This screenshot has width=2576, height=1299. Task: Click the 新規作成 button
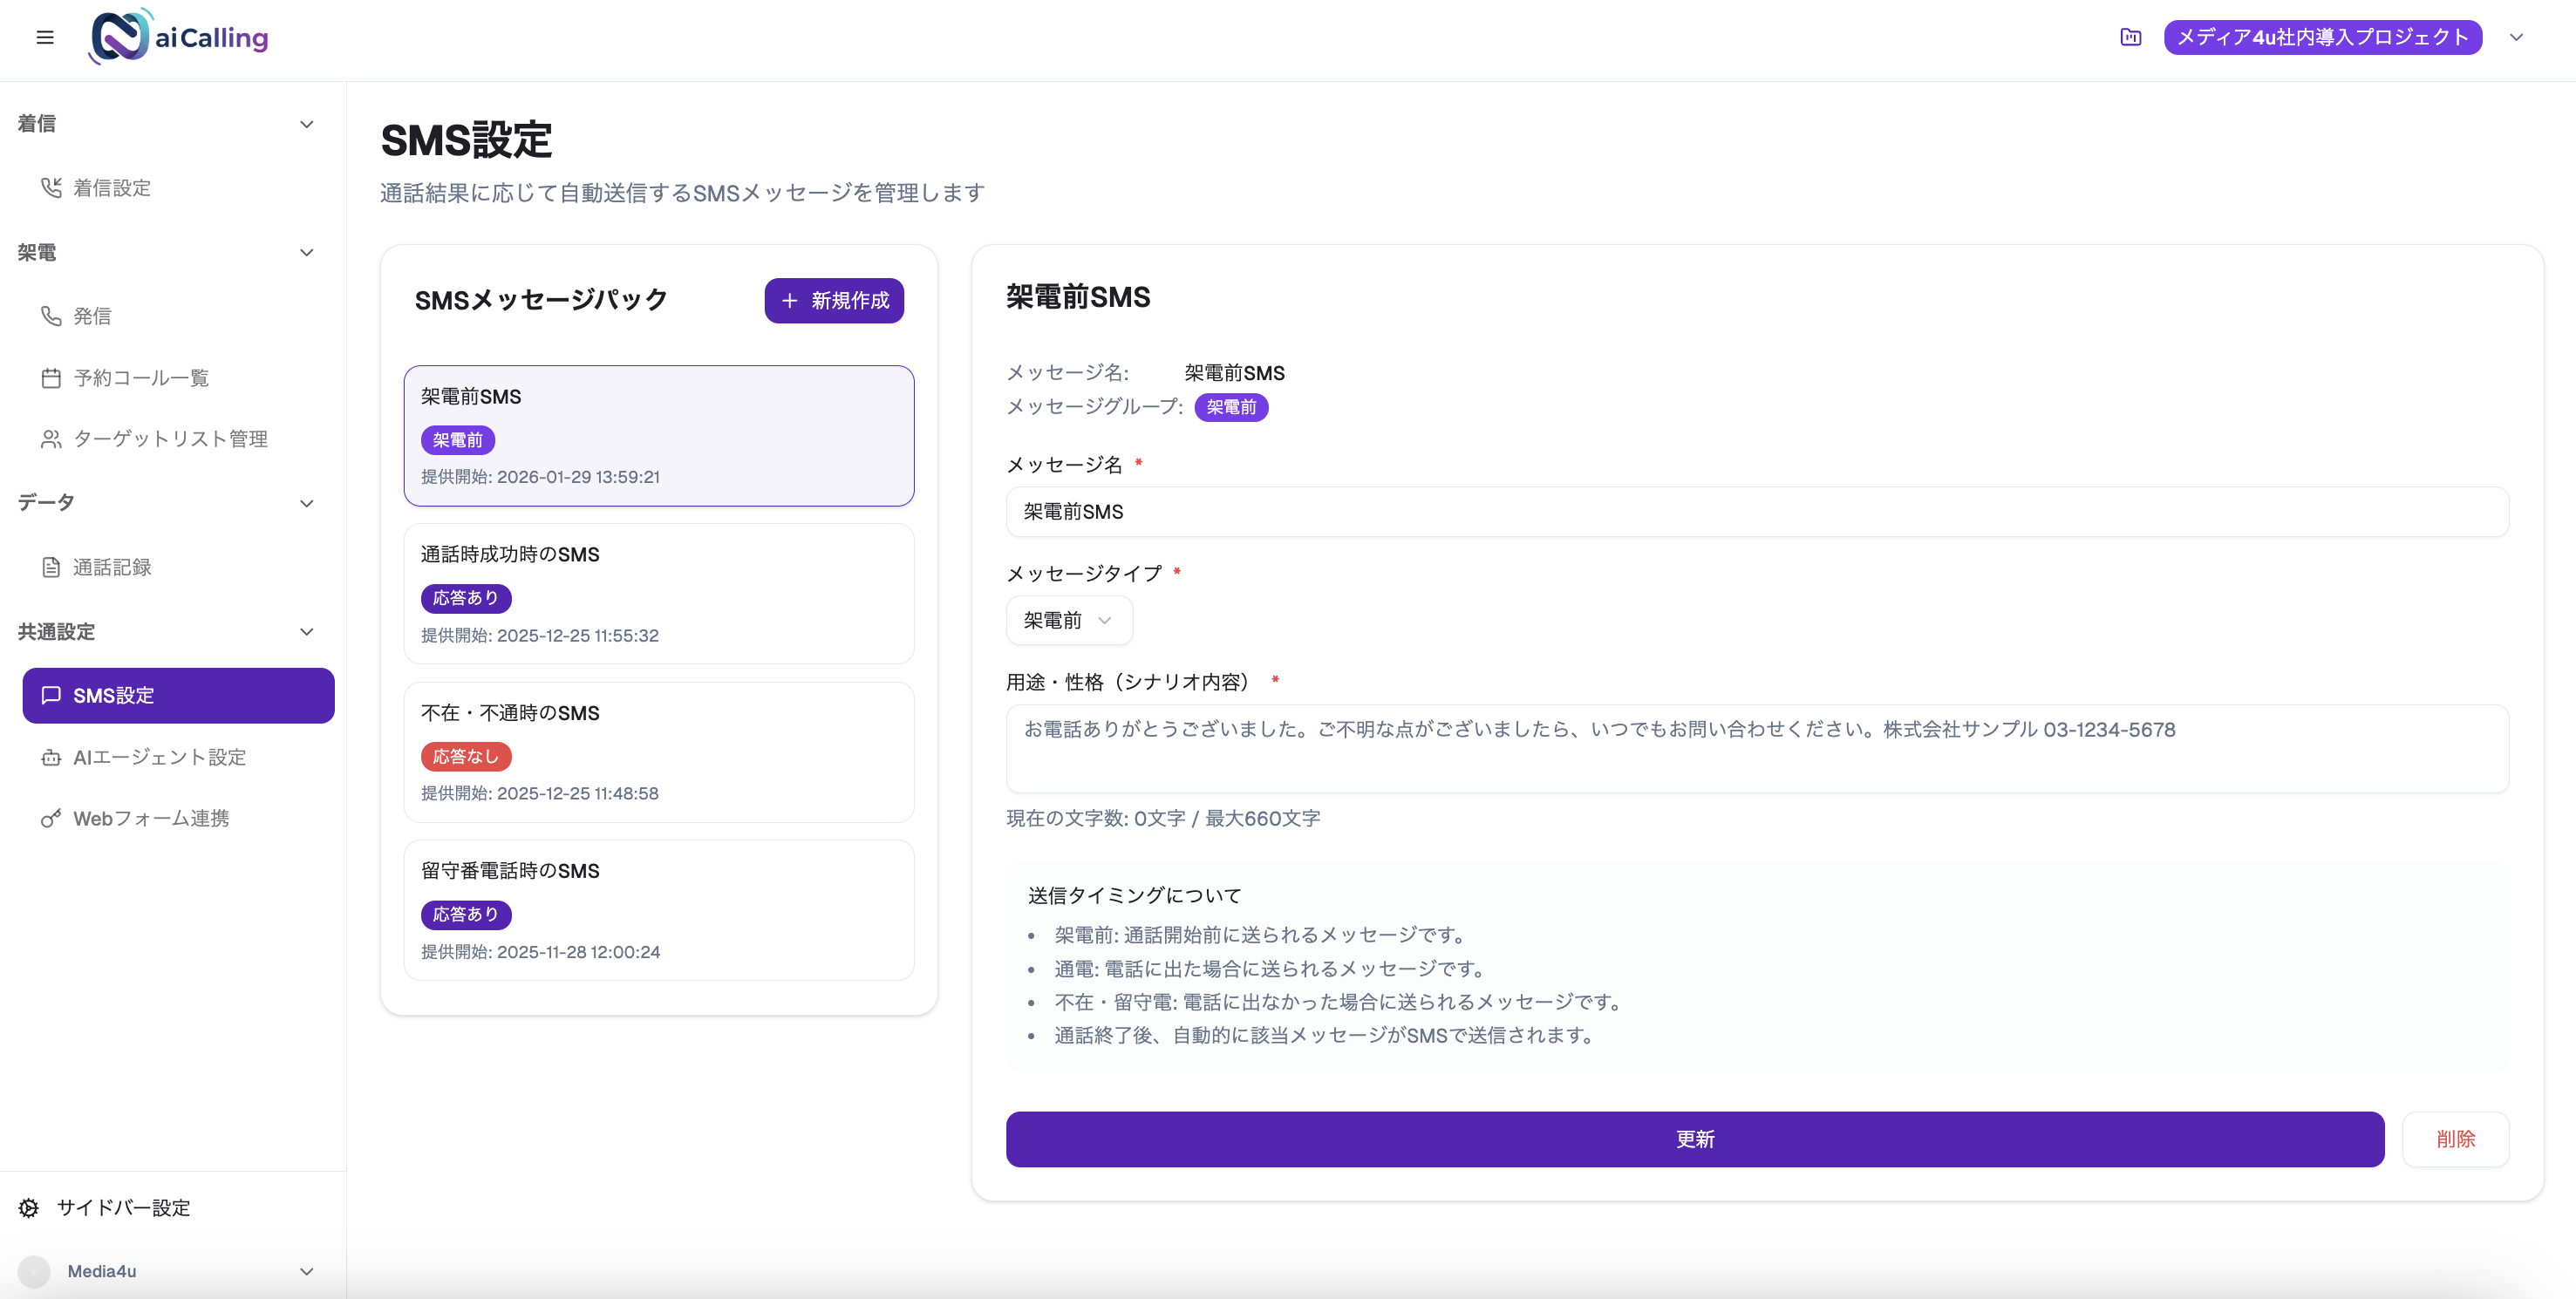pyautogui.click(x=834, y=300)
